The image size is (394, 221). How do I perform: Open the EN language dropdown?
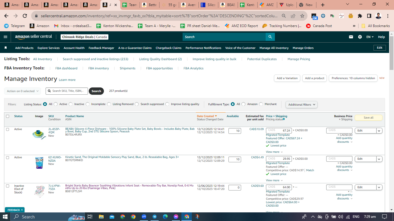(x=370, y=37)
